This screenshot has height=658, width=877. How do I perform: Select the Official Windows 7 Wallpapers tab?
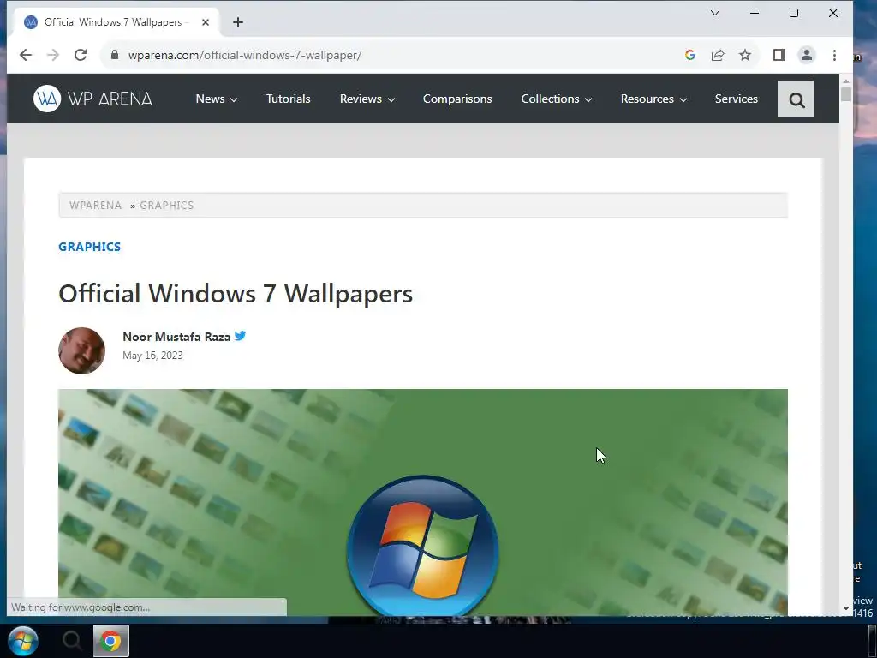point(116,22)
